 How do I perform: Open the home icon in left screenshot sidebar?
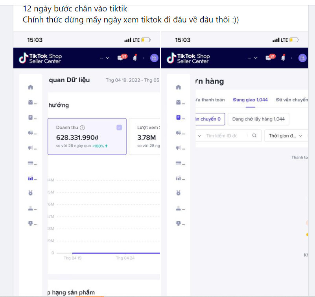pos(30,87)
